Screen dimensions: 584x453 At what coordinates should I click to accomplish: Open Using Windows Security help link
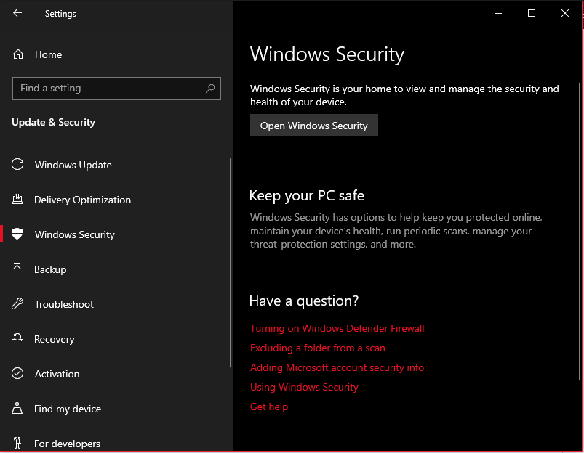pyautogui.click(x=304, y=387)
